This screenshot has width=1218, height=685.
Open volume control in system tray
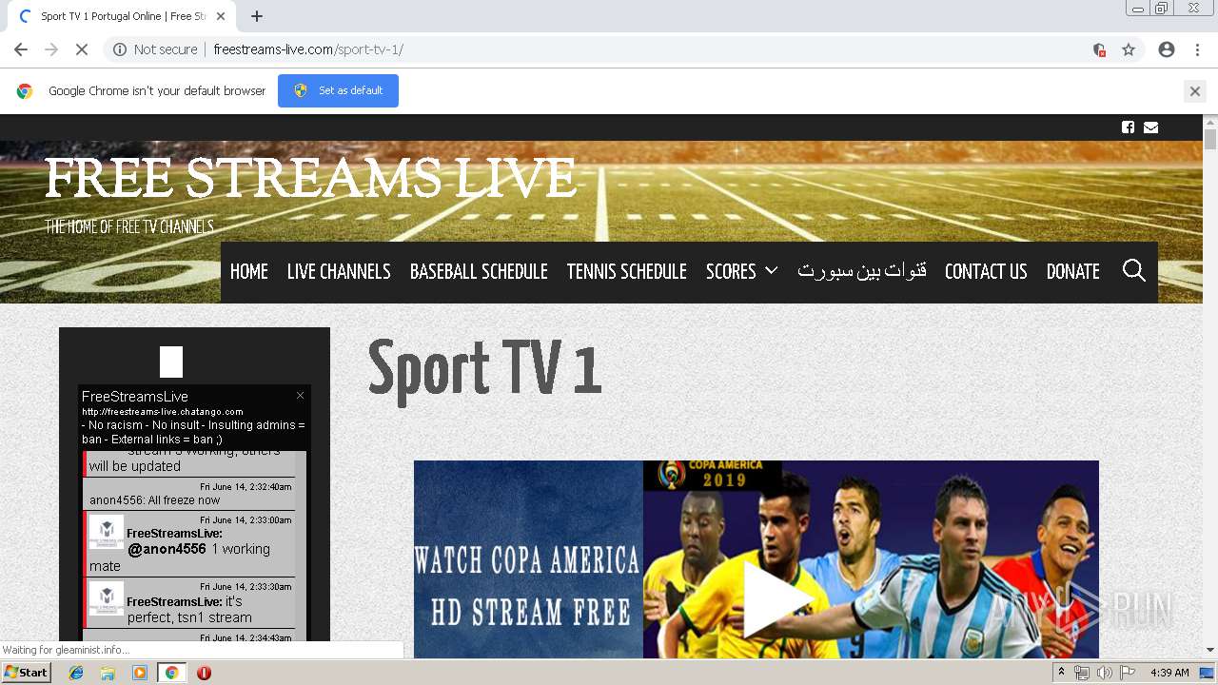pos(1104,673)
